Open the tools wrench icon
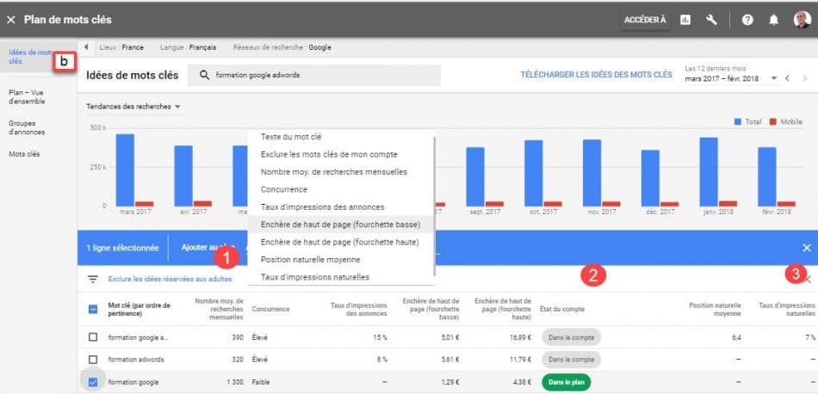The image size is (818, 394). tap(711, 20)
